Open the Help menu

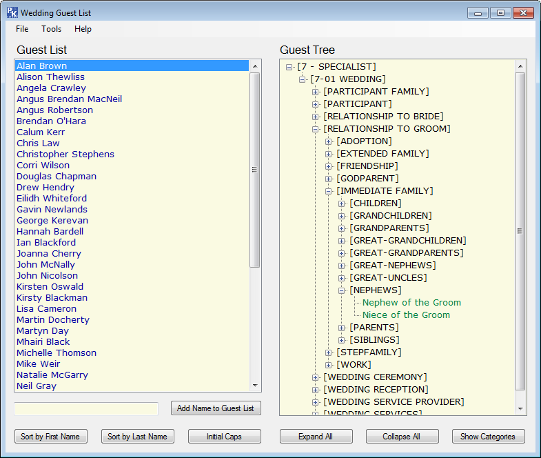(83, 29)
